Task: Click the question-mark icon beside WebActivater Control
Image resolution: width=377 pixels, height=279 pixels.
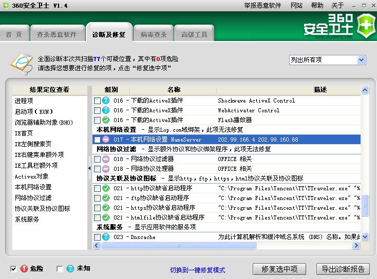Action: click(106, 110)
